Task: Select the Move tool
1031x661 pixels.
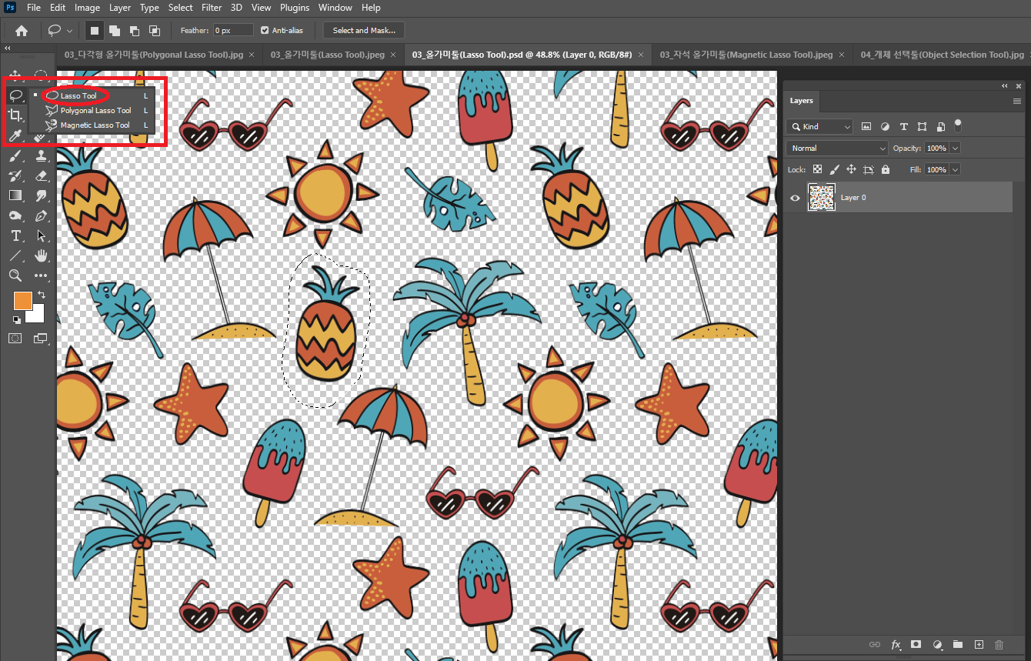Action: coord(15,75)
